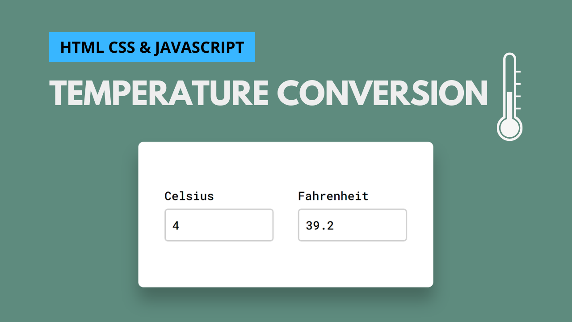Image resolution: width=572 pixels, height=322 pixels.
Task: Click the HTML CSS & JAVASCRIPT banner
Action: [152, 47]
